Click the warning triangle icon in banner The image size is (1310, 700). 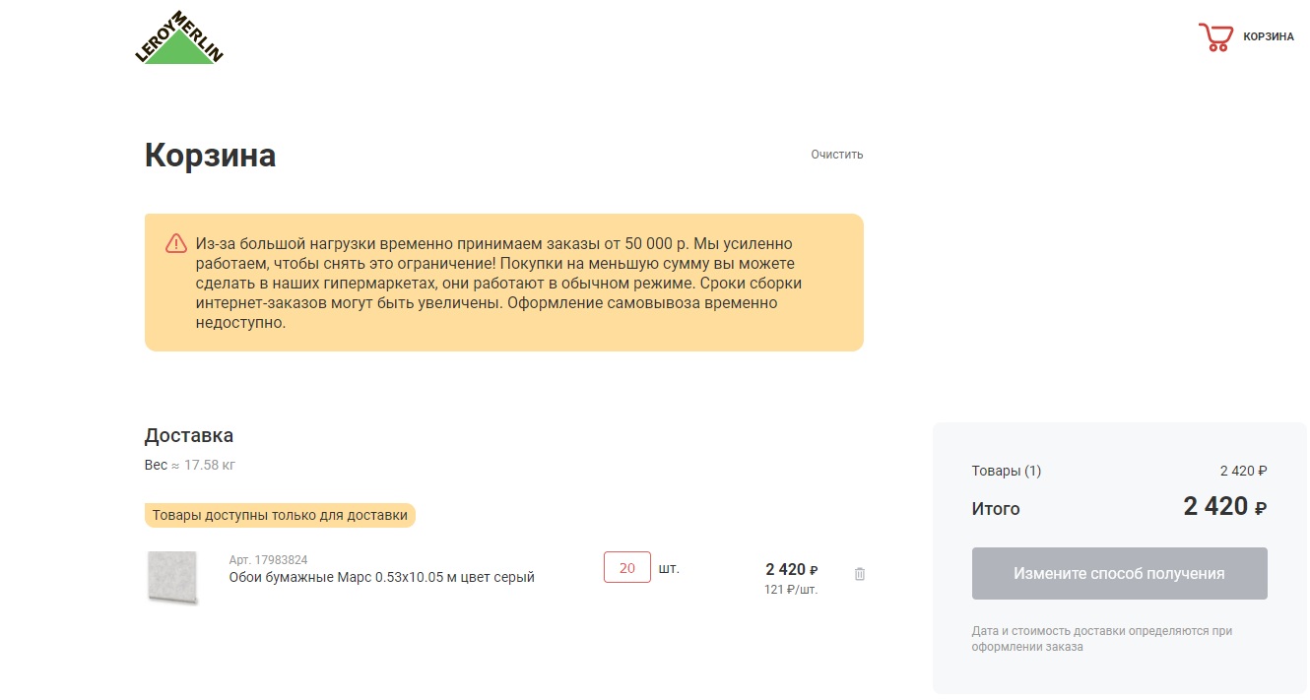click(175, 243)
